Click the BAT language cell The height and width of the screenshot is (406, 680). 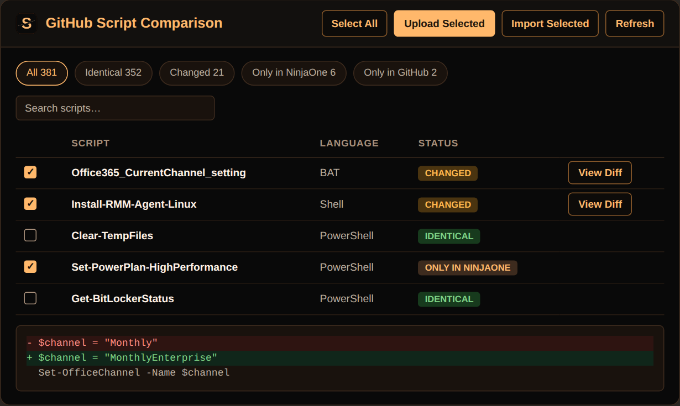[329, 173]
